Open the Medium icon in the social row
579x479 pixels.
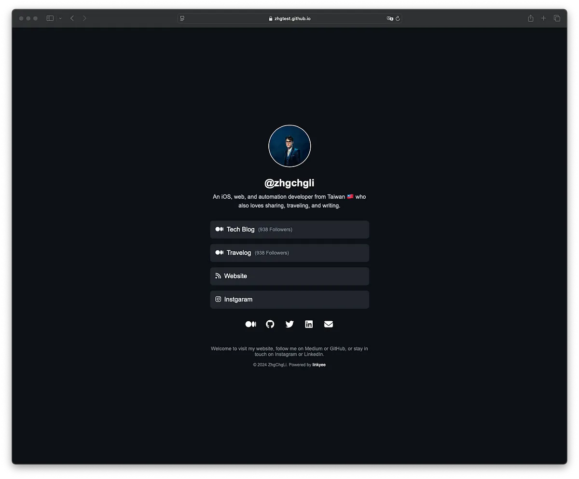click(250, 324)
